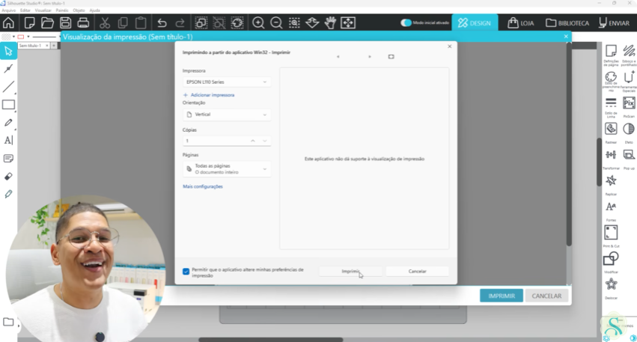Click the blue IMPRIMIR preview button

coord(502,296)
